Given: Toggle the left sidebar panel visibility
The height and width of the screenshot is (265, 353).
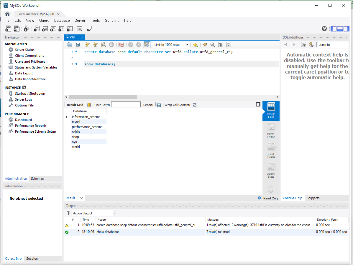Looking at the screenshot, I should pyautogui.click(x=334, y=29).
